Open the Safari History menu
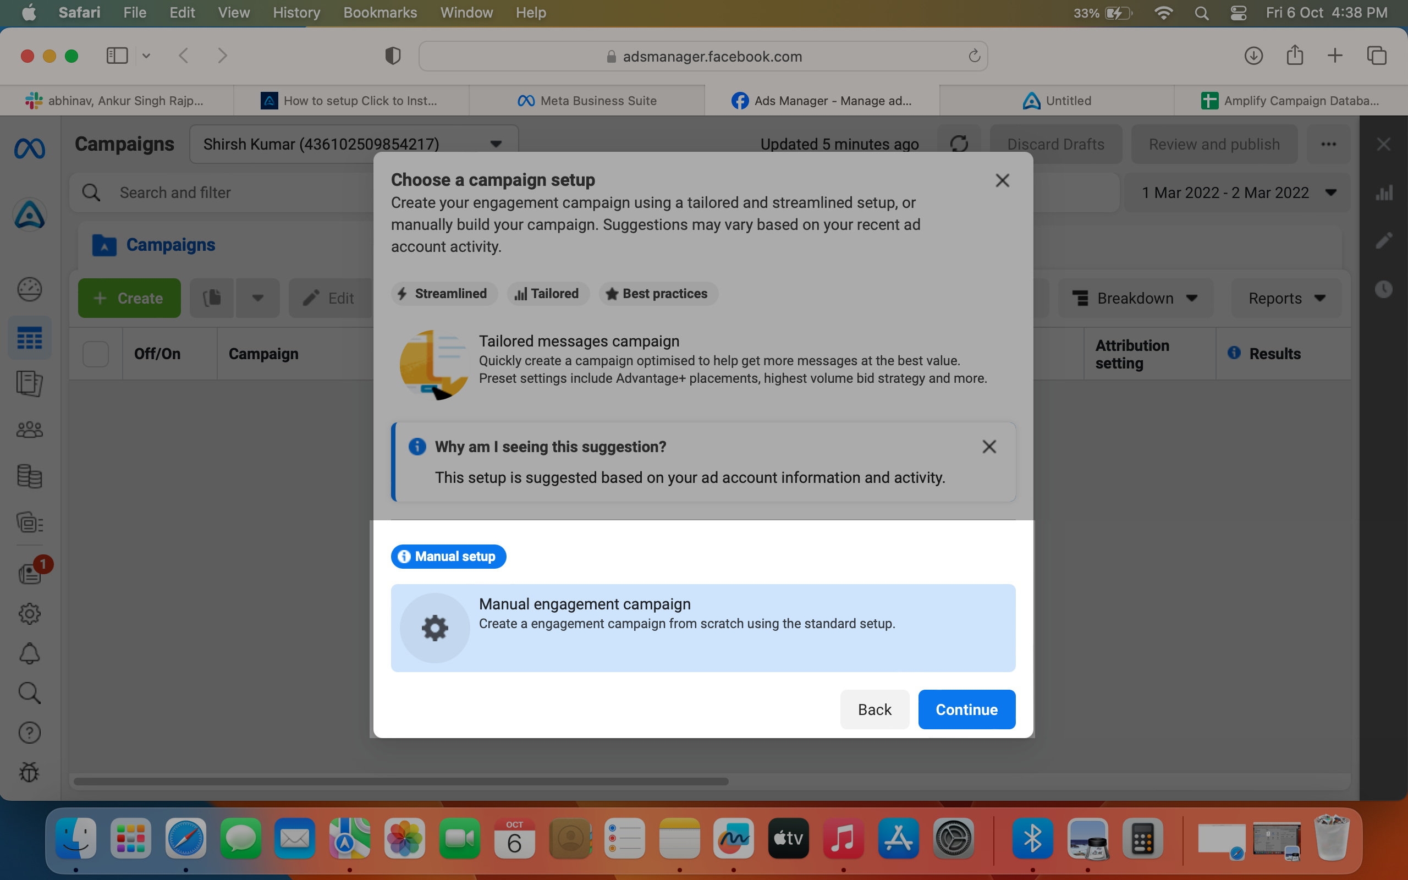The width and height of the screenshot is (1408, 880). (296, 13)
